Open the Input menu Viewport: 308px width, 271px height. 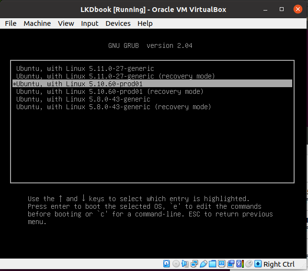[90, 23]
